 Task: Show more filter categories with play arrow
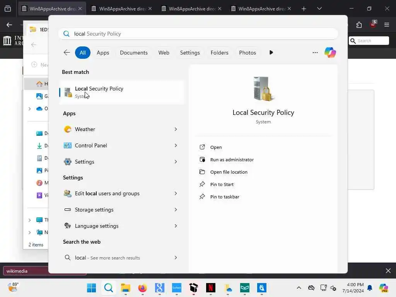pos(271,53)
